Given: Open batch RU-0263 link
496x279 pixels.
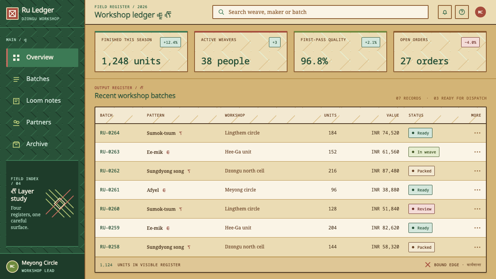Looking at the screenshot, I should point(110,152).
